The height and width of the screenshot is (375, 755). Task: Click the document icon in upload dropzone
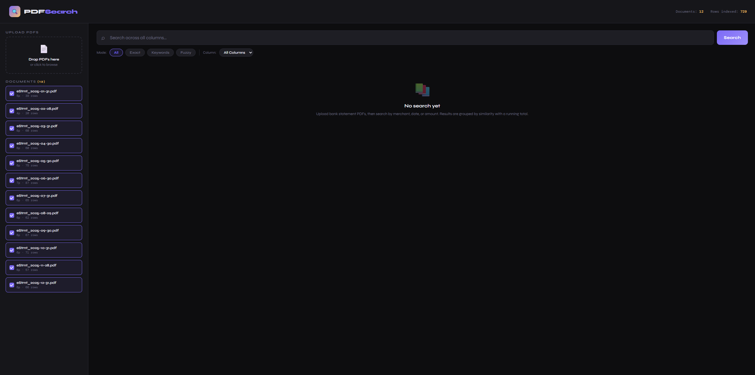click(x=44, y=49)
